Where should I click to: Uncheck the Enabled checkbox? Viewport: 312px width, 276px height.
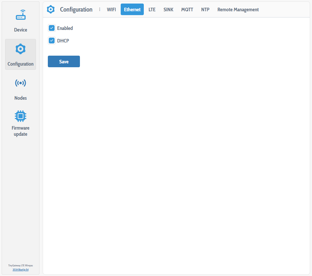click(x=52, y=28)
